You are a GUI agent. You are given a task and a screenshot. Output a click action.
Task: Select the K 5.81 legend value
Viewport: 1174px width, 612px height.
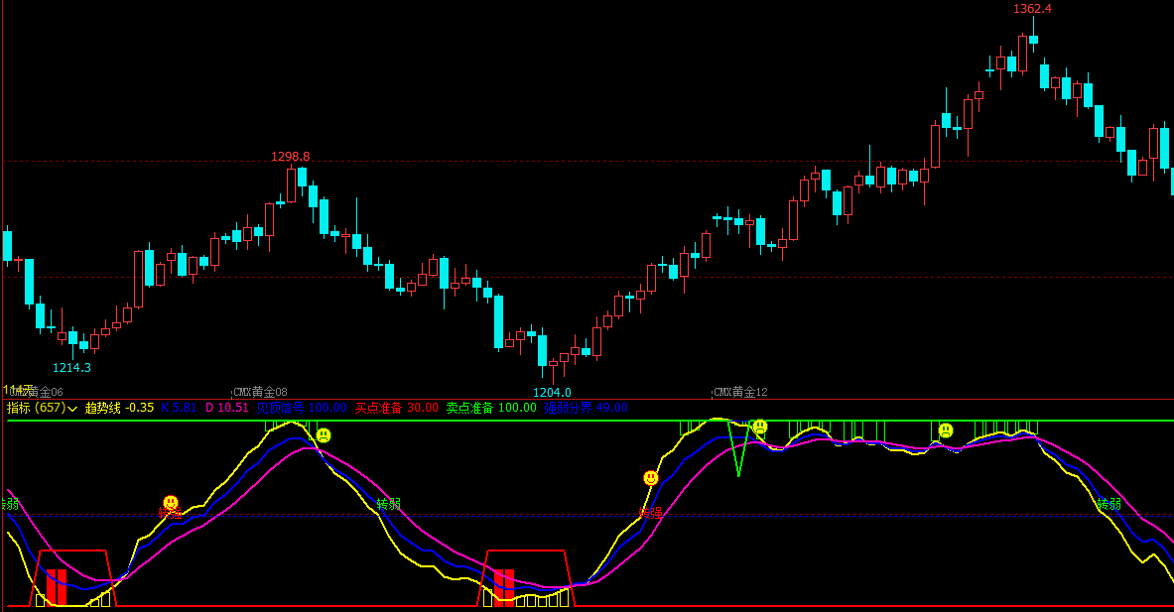click(x=179, y=408)
